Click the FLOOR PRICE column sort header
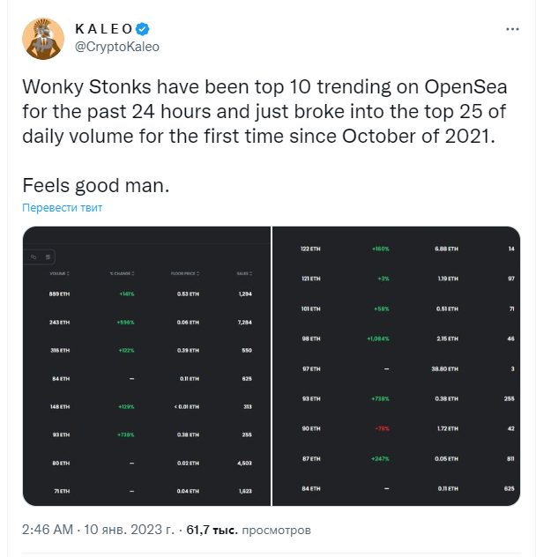536x557 pixels. 185,273
